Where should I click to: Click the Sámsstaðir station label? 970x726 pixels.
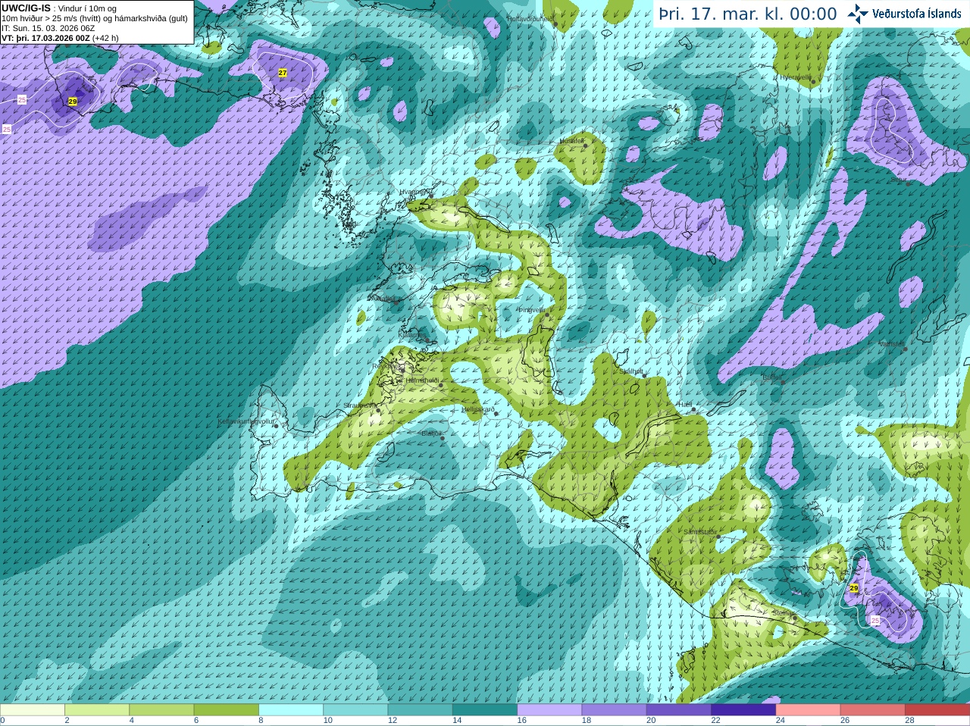699,532
